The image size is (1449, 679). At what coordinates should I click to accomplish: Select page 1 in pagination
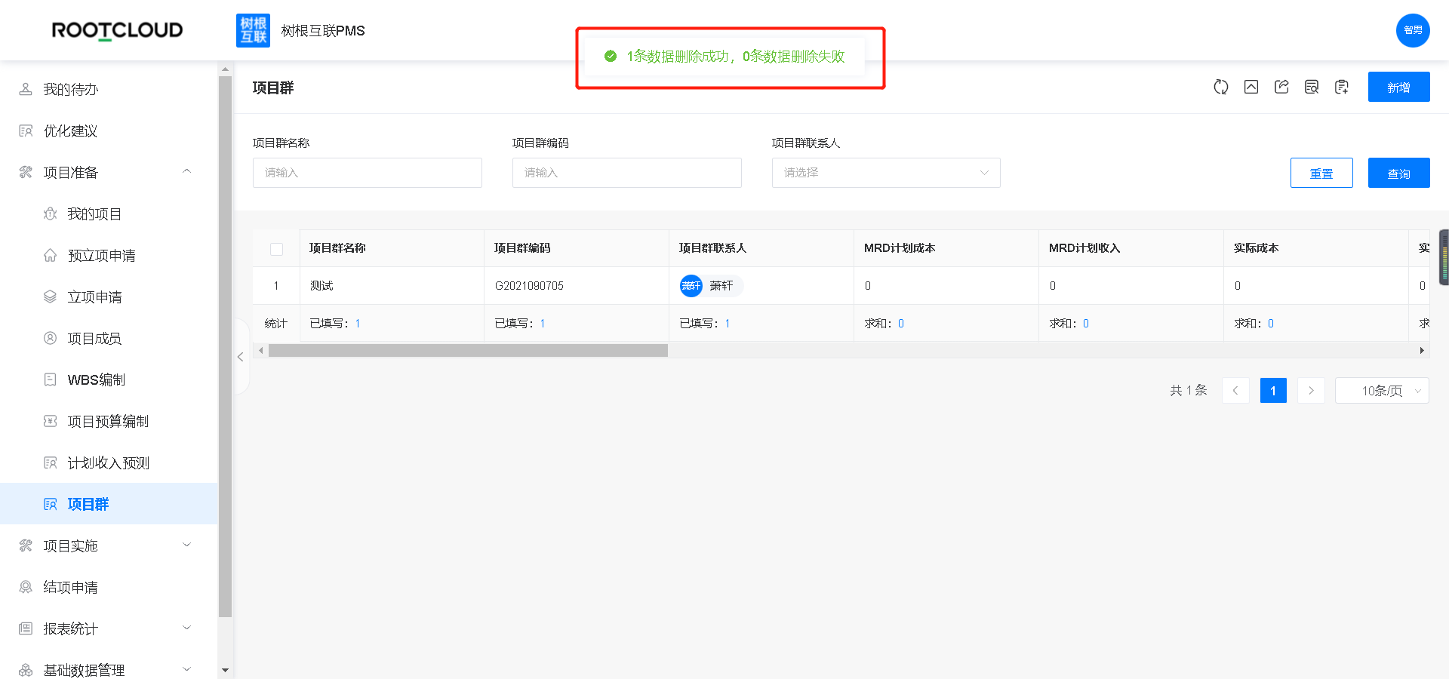pos(1273,390)
